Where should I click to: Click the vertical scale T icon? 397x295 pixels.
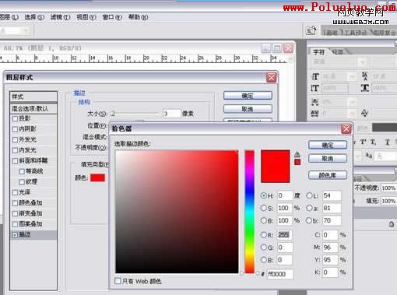pos(314,88)
